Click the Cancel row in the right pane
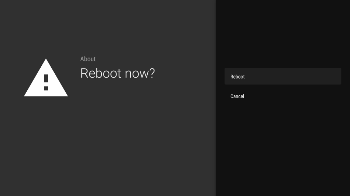Viewport: 350px width, 196px height. coord(283,96)
